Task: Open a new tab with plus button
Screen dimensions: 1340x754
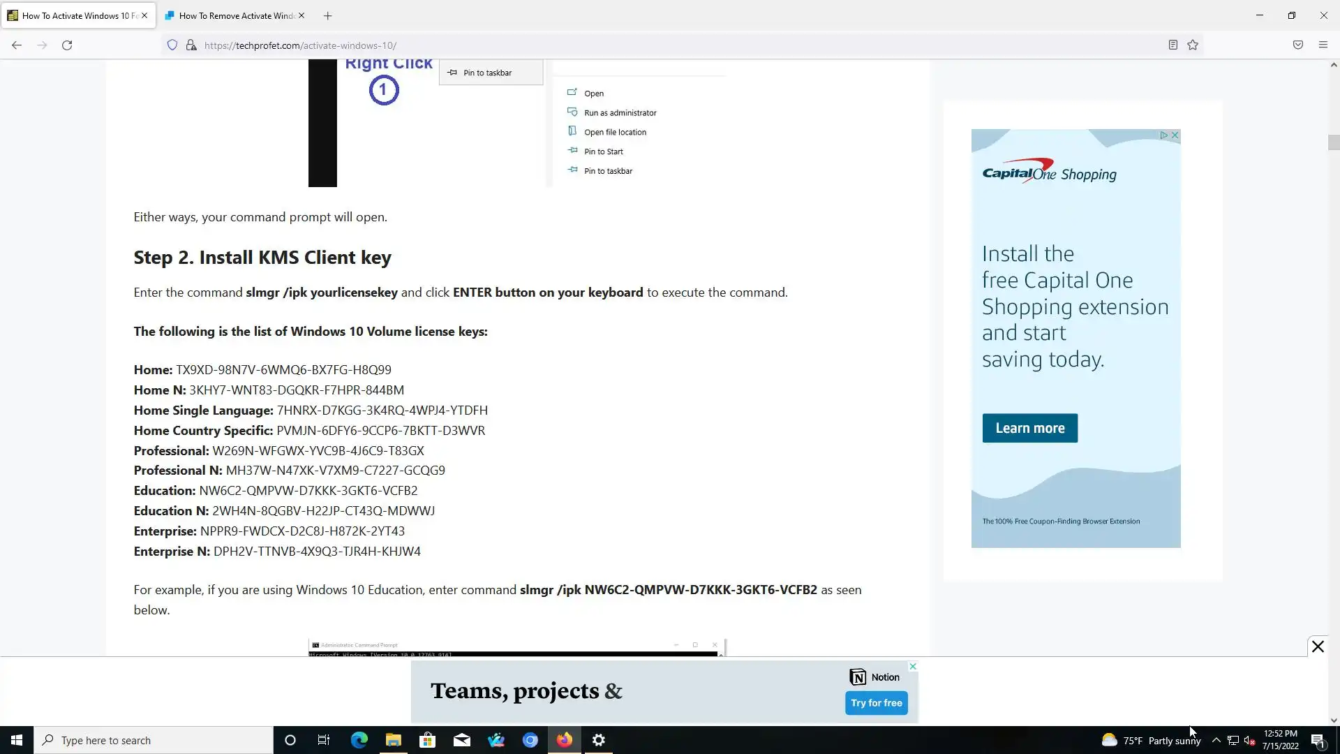Action: [327, 15]
